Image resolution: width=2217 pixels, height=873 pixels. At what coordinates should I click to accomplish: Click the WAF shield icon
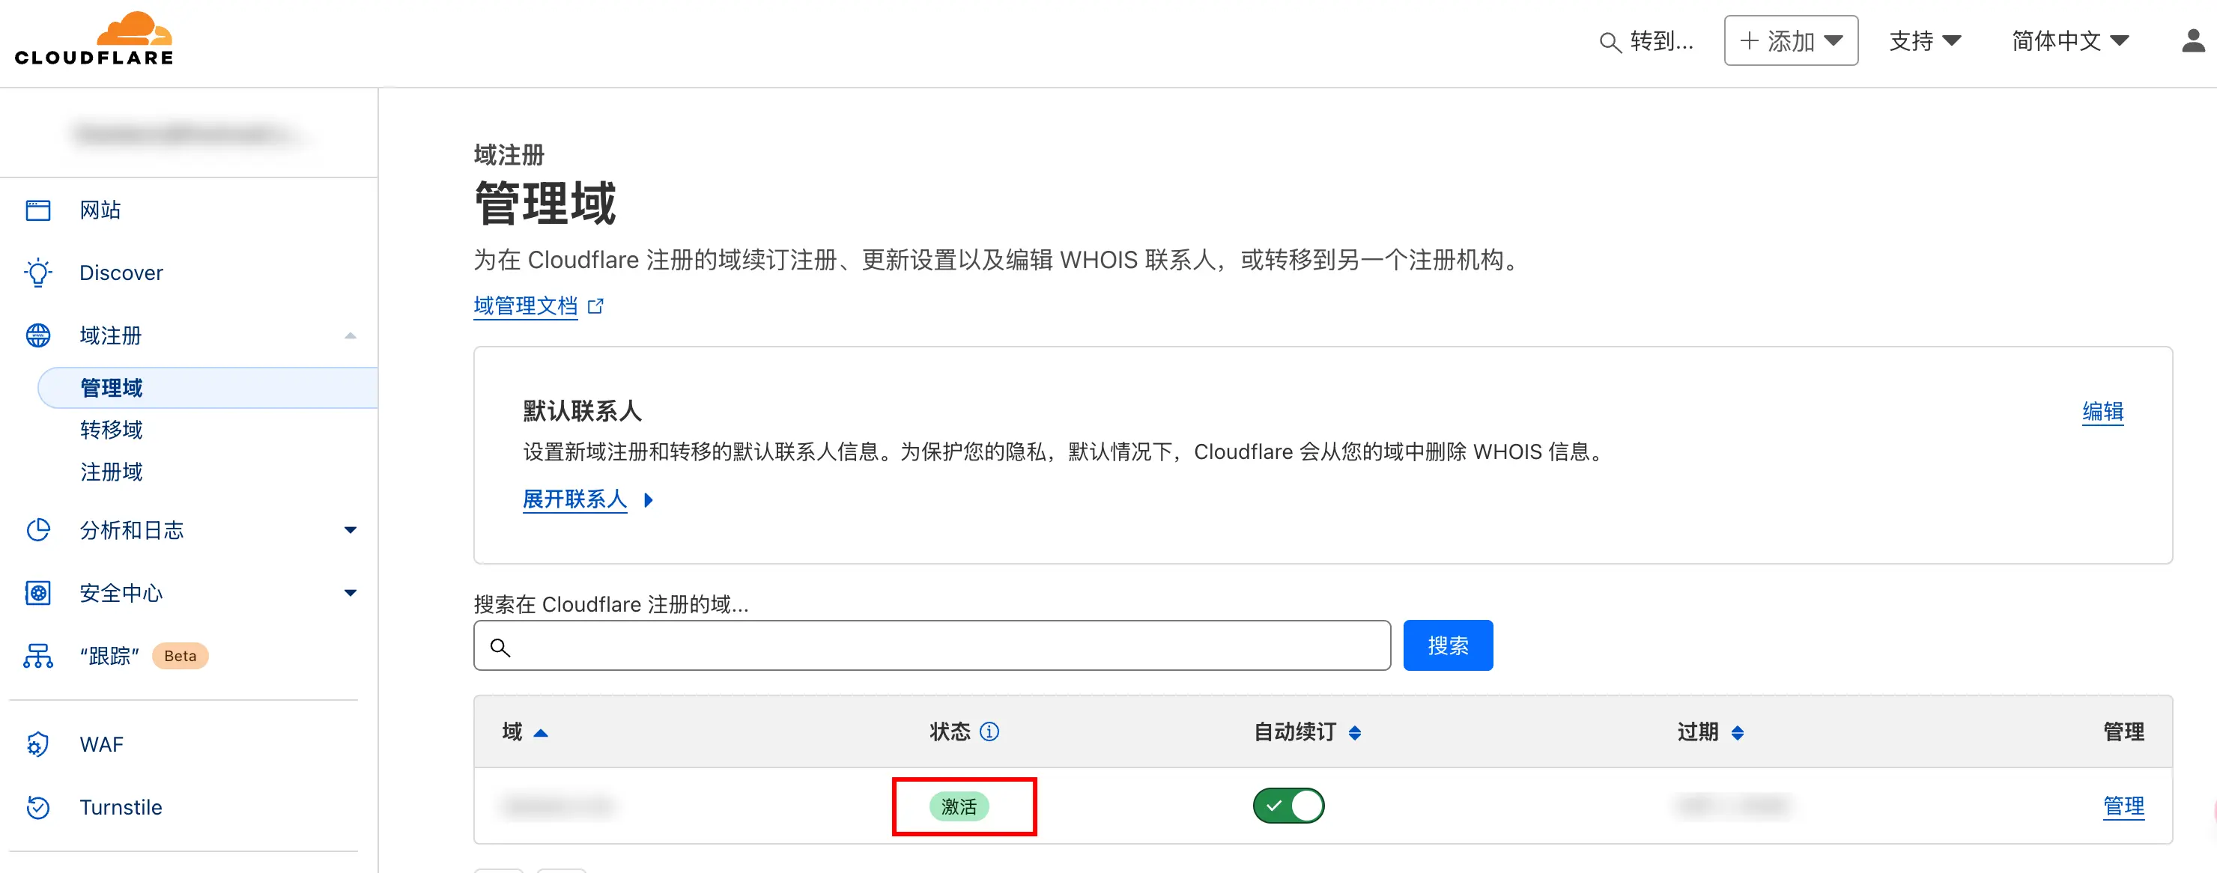[x=38, y=744]
